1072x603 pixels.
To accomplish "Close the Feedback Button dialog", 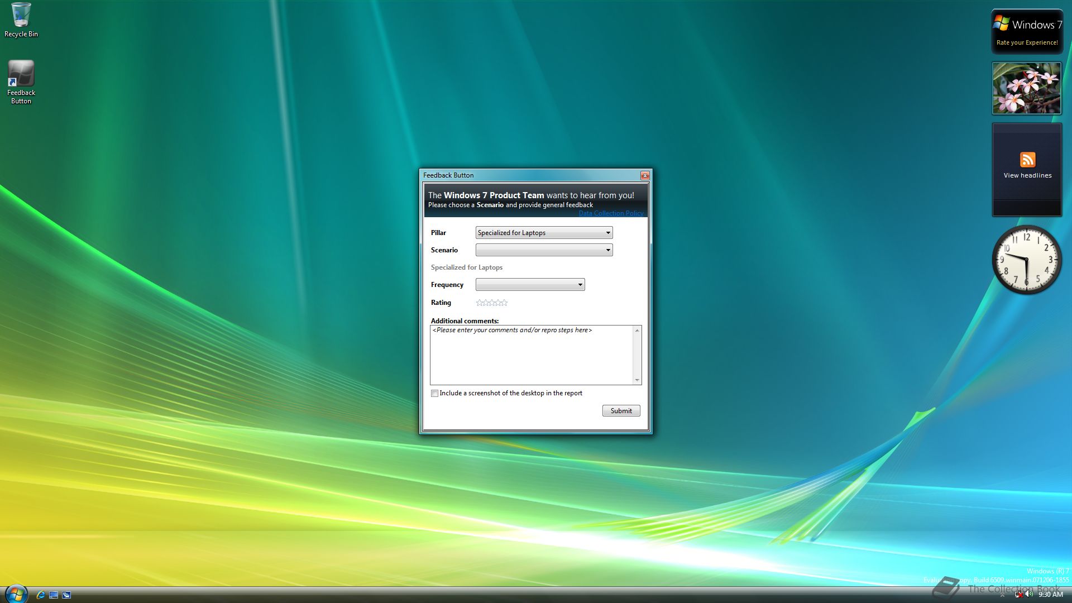I will click(x=645, y=175).
